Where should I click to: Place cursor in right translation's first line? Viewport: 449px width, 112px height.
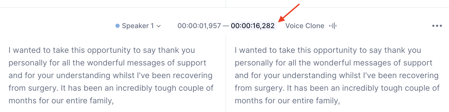pos(328,50)
